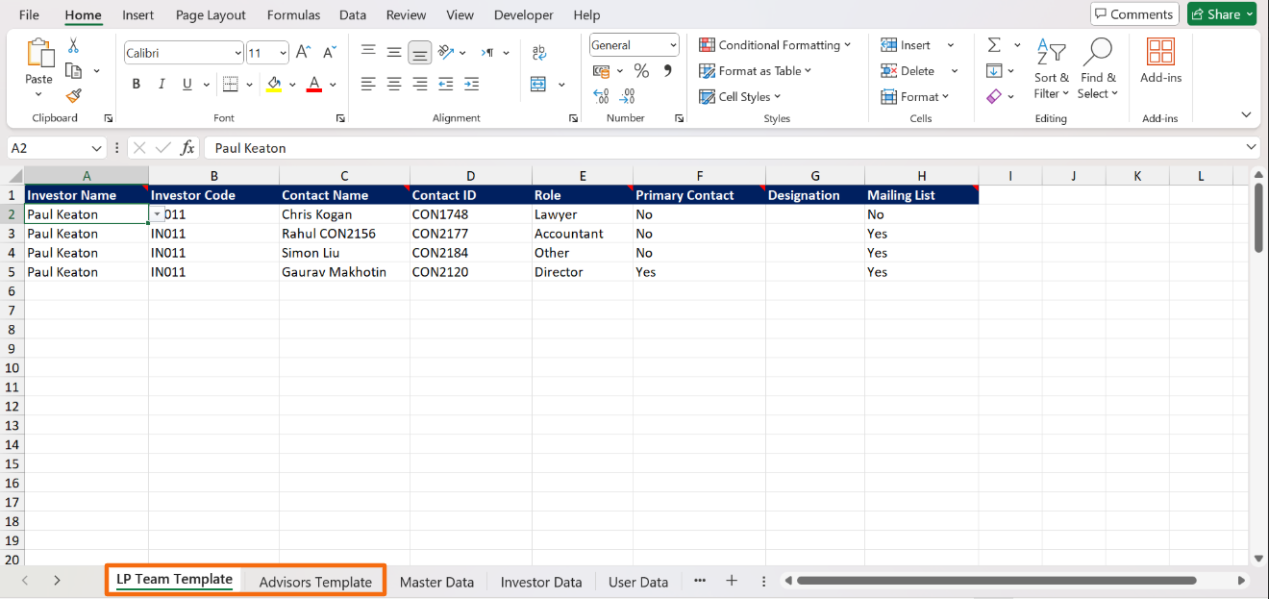Click the Percent Style icon
This screenshot has width=1269, height=599.
641,71
